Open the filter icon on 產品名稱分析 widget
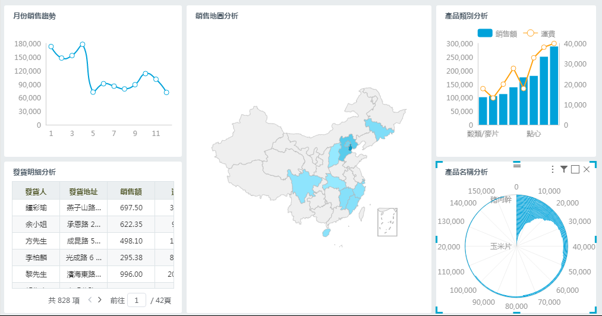This screenshot has width=602, height=316. (x=564, y=170)
